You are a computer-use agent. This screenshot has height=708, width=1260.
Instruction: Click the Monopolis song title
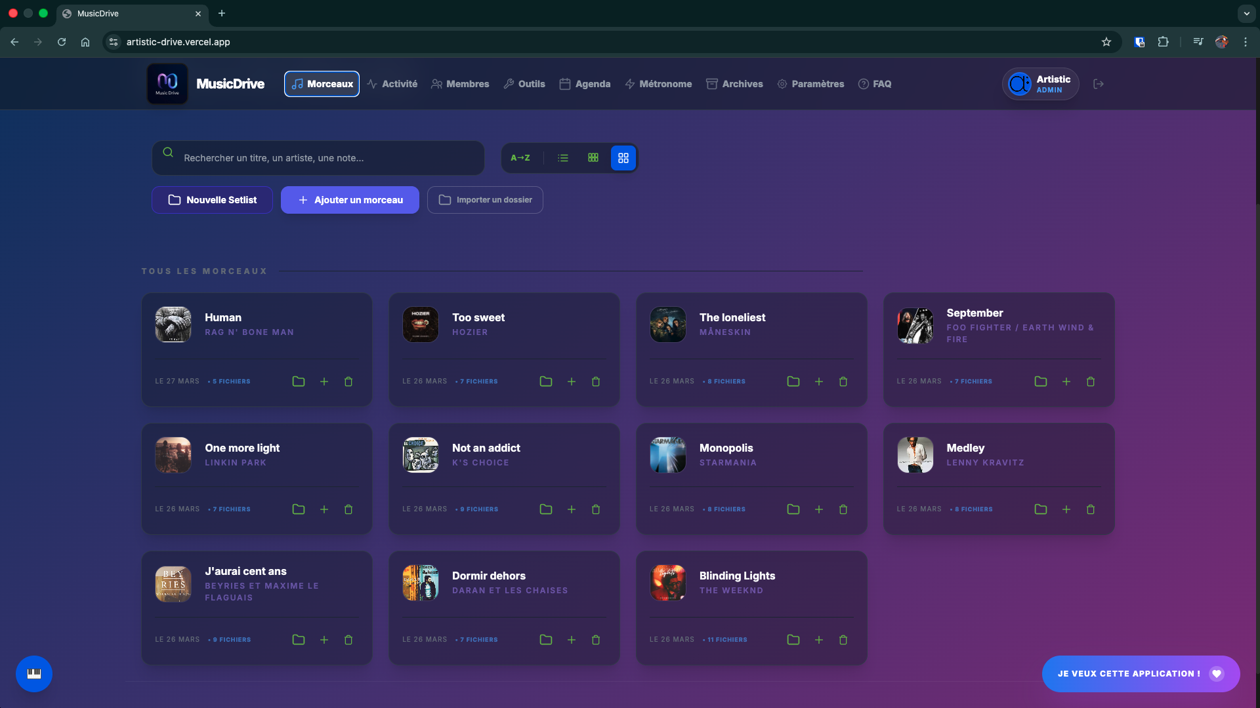pyautogui.click(x=726, y=448)
